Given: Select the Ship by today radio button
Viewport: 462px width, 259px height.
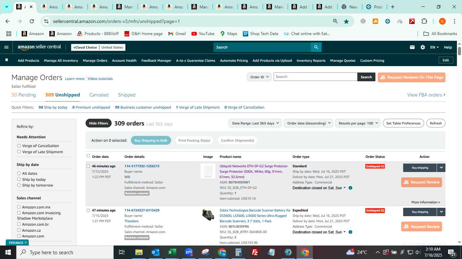Looking at the screenshot, I should [x=19, y=179].
